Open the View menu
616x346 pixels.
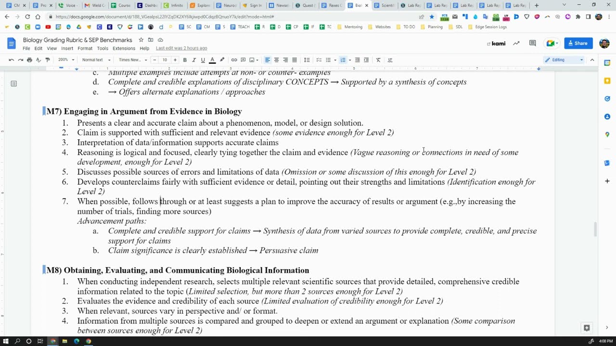(51, 49)
